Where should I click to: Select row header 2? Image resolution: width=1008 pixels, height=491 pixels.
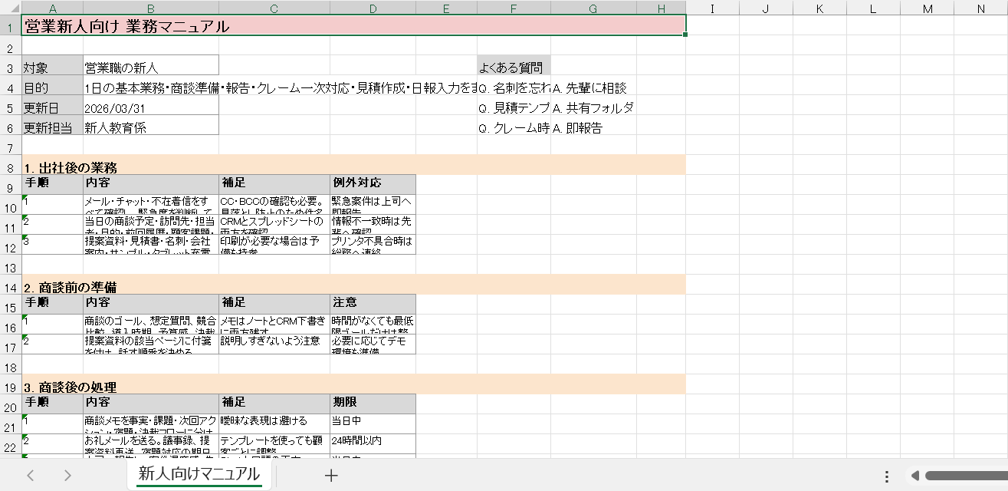pos(11,45)
